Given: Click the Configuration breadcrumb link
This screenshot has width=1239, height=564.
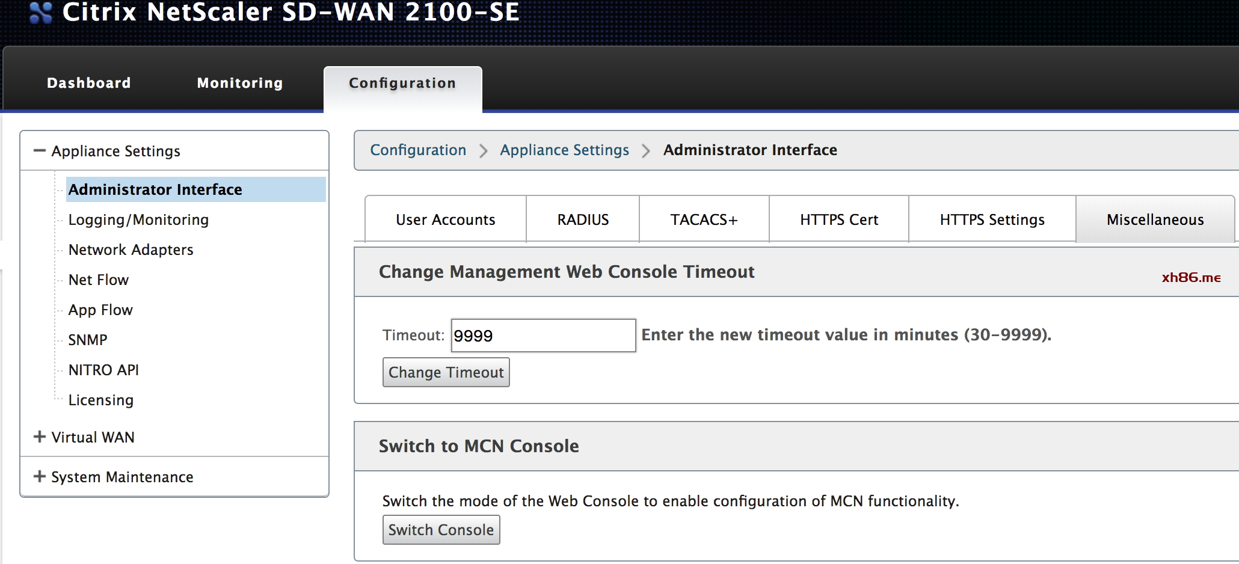Looking at the screenshot, I should pyautogui.click(x=418, y=150).
